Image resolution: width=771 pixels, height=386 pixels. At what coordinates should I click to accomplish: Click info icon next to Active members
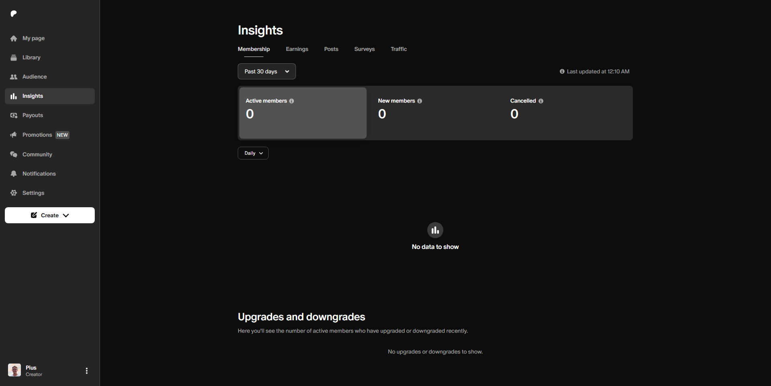tap(292, 101)
